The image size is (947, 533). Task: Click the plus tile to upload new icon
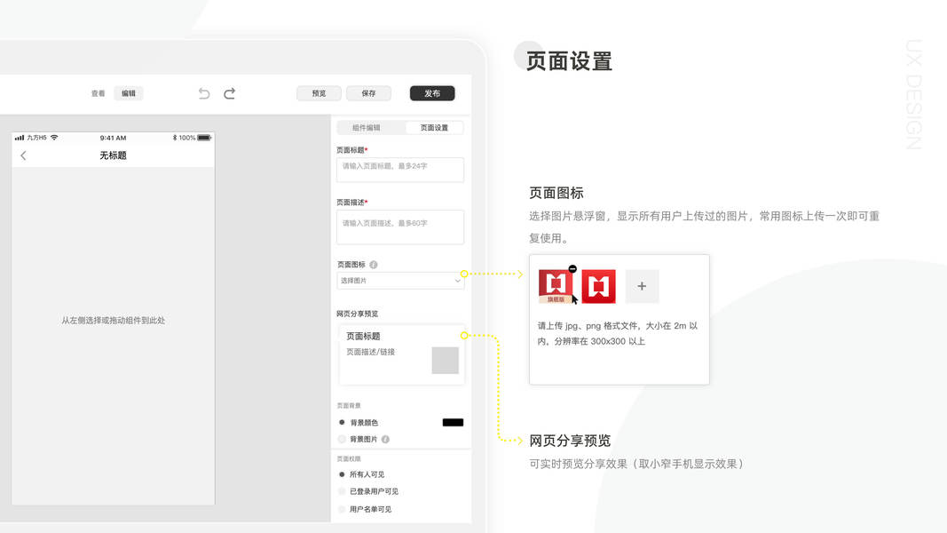click(642, 286)
